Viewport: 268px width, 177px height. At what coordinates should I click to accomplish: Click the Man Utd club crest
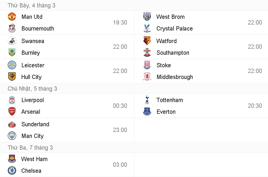pos(12,17)
